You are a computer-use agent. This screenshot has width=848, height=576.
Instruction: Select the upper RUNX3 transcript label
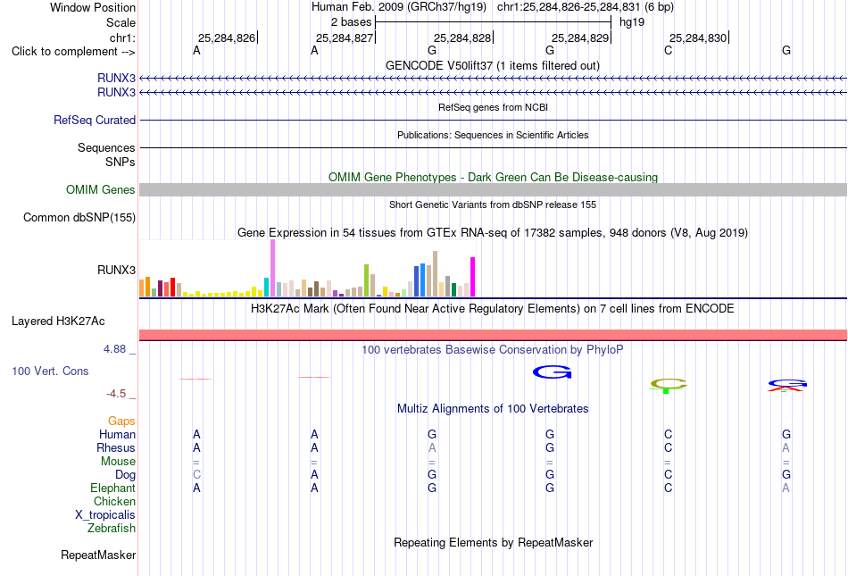(116, 78)
